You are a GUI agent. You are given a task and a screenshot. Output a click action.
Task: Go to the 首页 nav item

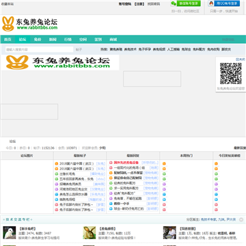(x=8, y=40)
